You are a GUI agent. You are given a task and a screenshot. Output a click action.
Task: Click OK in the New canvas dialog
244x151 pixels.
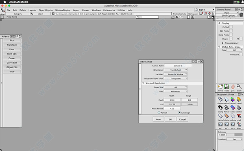pyautogui.click(x=170, y=119)
